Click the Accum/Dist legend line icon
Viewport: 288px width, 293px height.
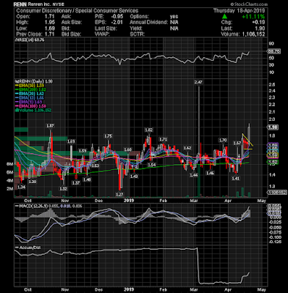17,248
